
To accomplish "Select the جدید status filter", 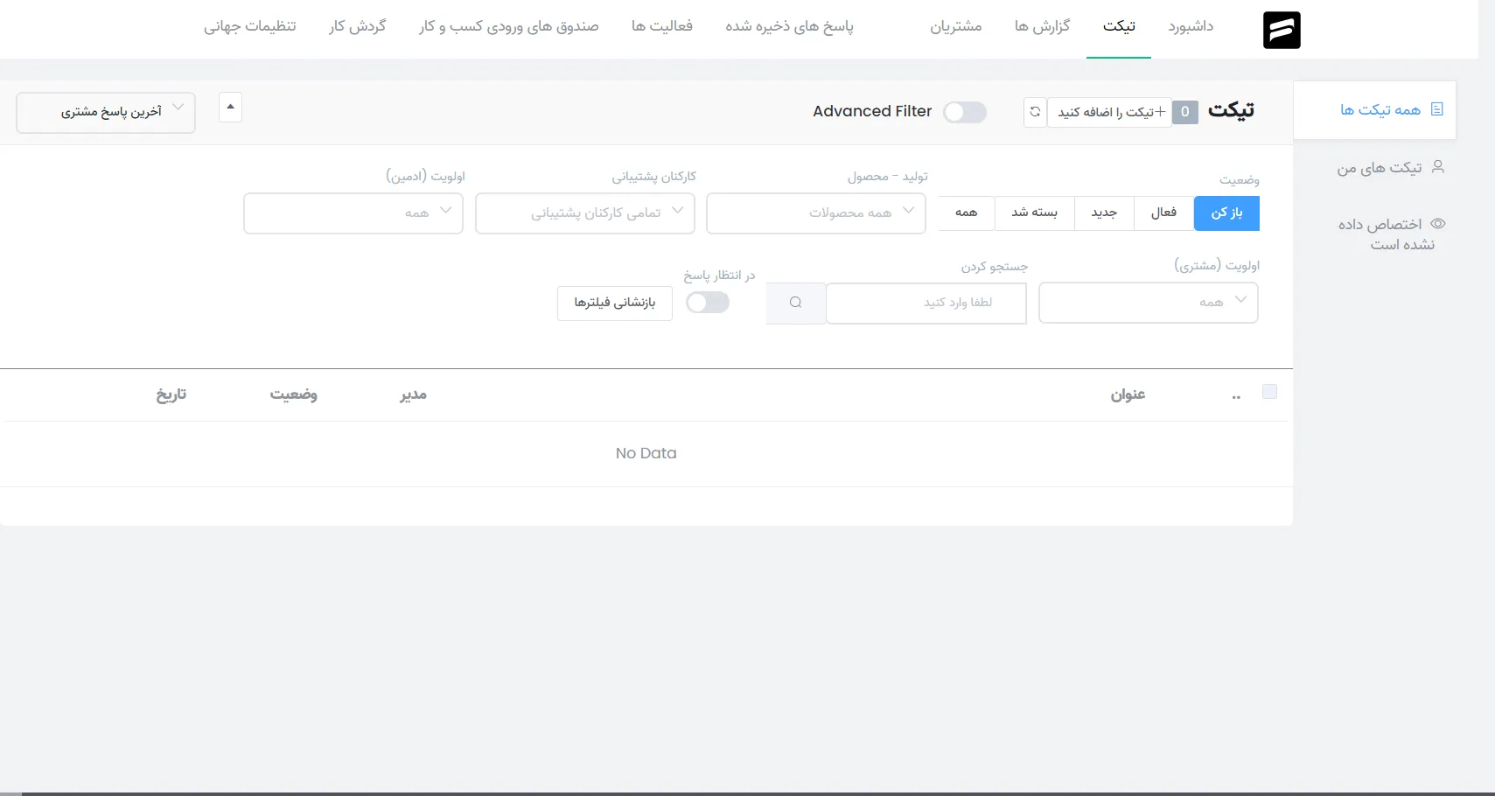I will click(1104, 213).
